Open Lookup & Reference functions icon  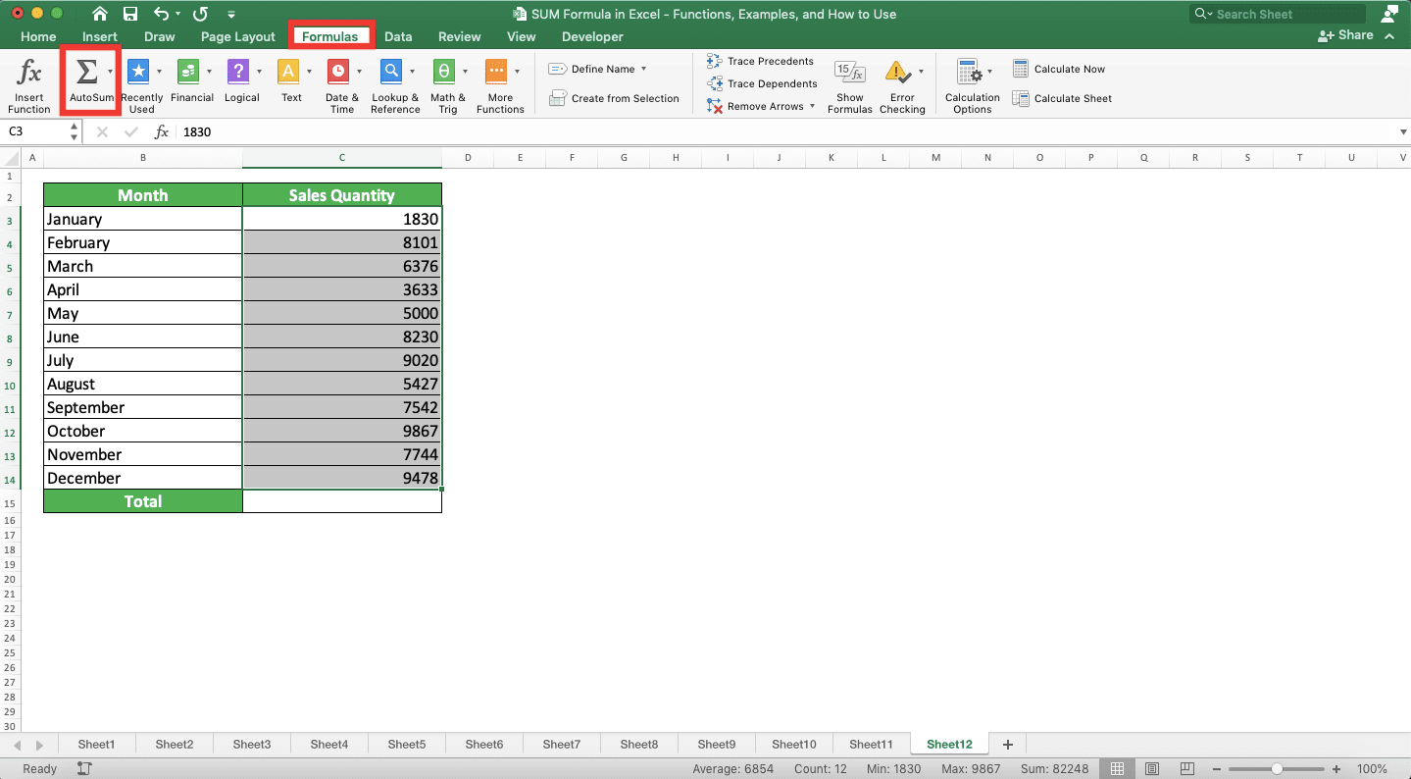click(x=391, y=72)
